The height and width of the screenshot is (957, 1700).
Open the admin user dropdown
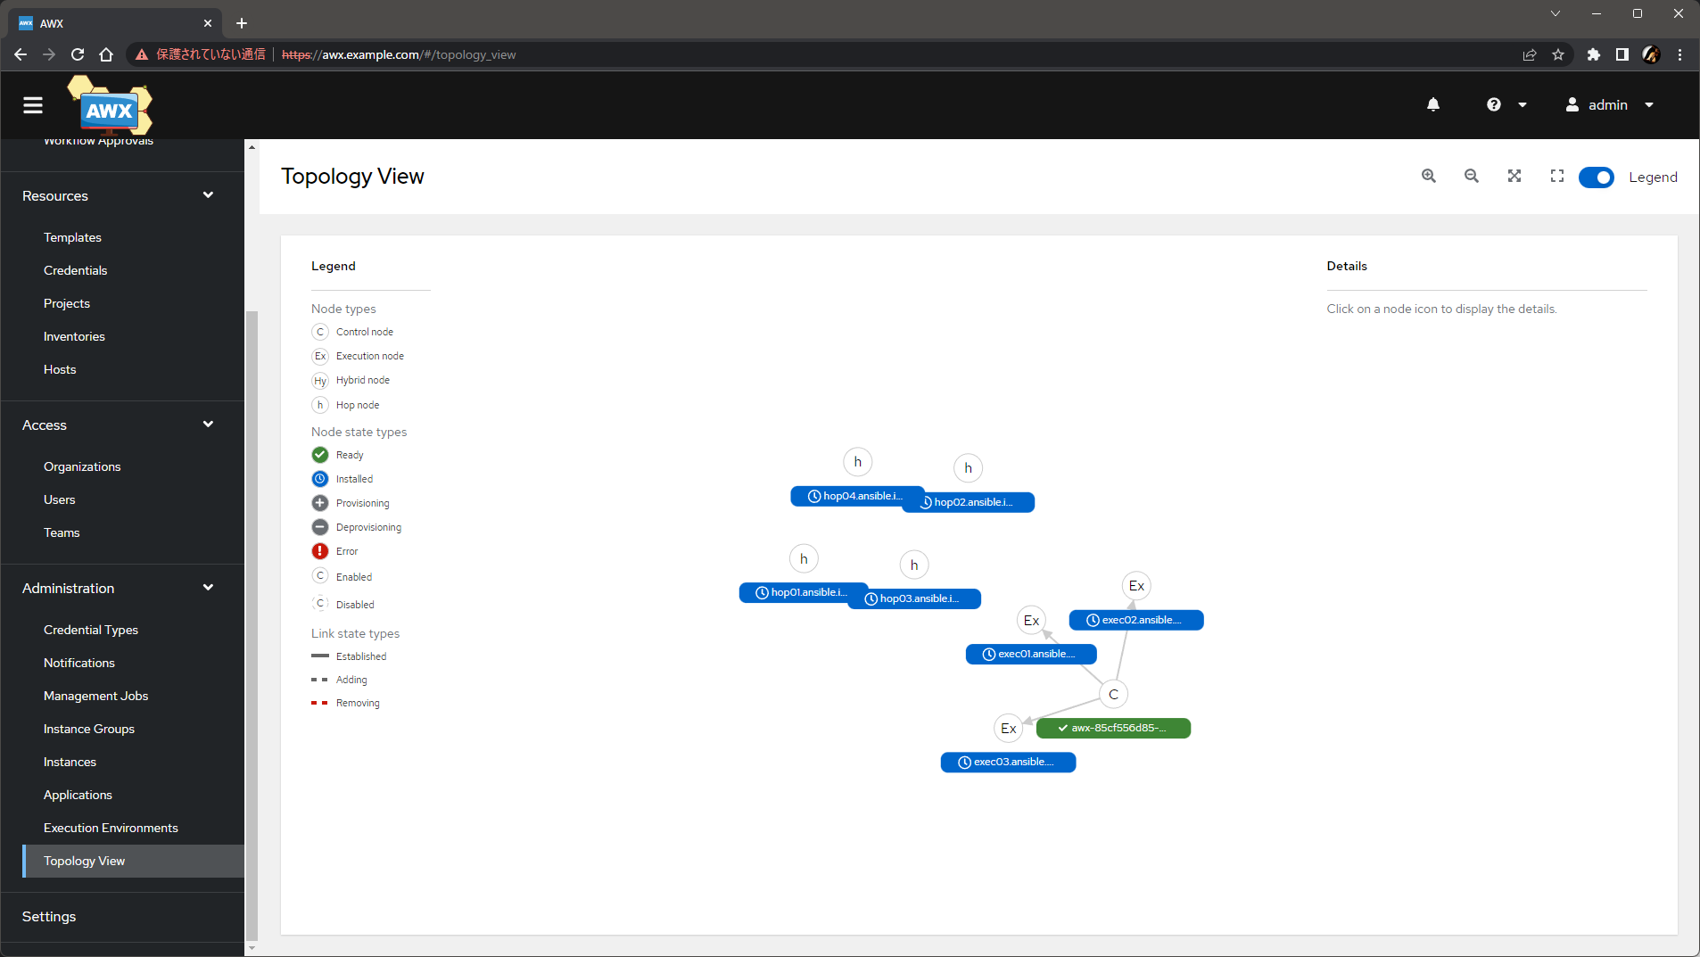pyautogui.click(x=1610, y=105)
